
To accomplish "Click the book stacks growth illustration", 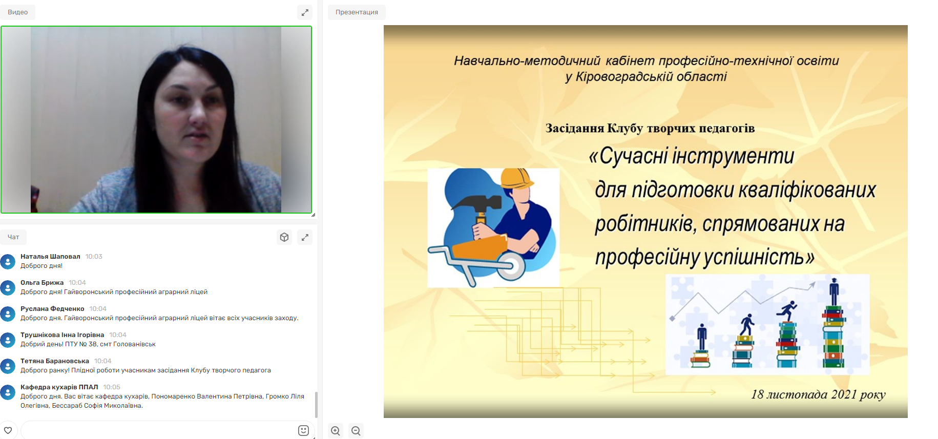I will 767,324.
